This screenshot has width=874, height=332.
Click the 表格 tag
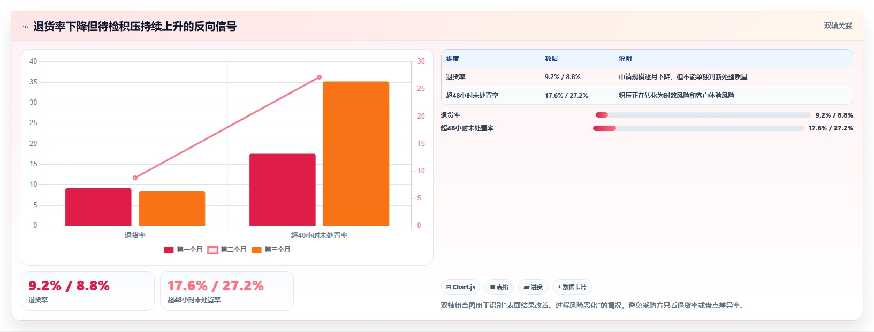pos(499,287)
